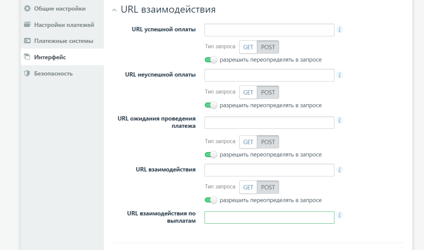424x250 pixels.
Task: Click info icon beside URL ожидания проведения платежа
Action: click(340, 120)
